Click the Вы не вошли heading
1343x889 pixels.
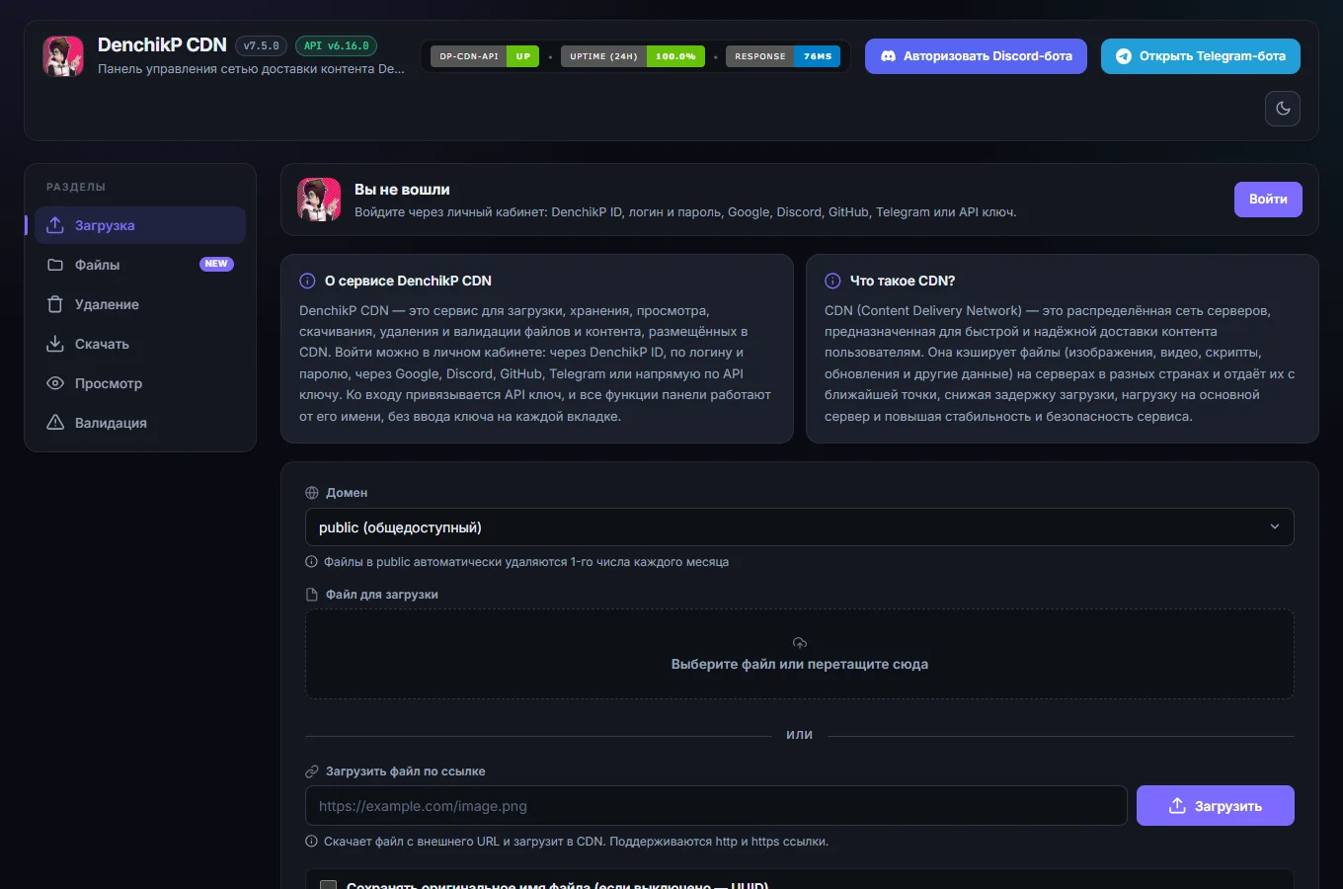[402, 190]
